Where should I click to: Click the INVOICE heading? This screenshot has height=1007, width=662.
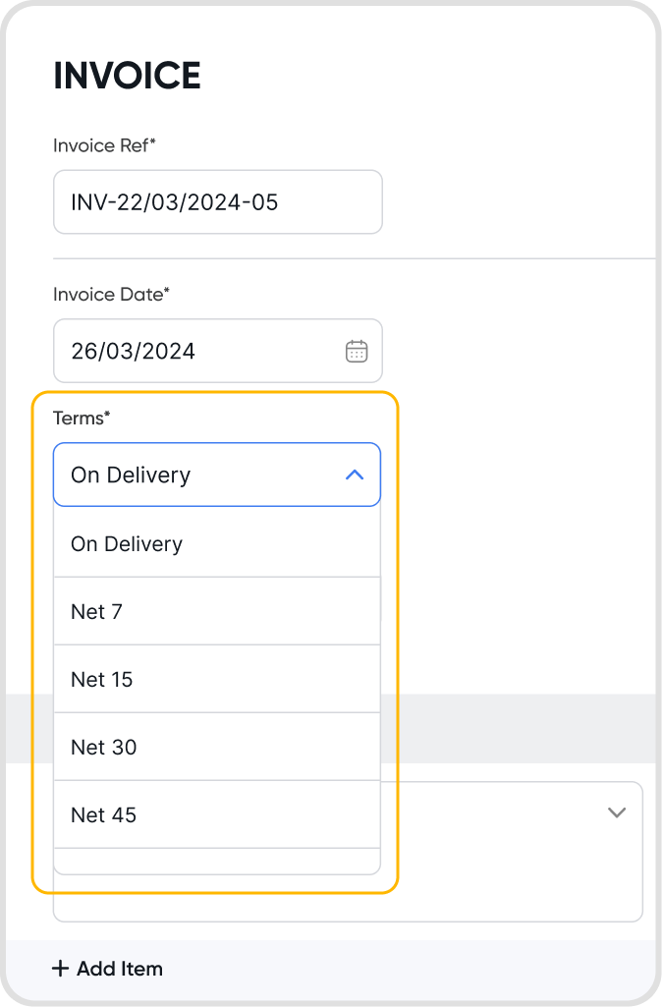coord(127,76)
